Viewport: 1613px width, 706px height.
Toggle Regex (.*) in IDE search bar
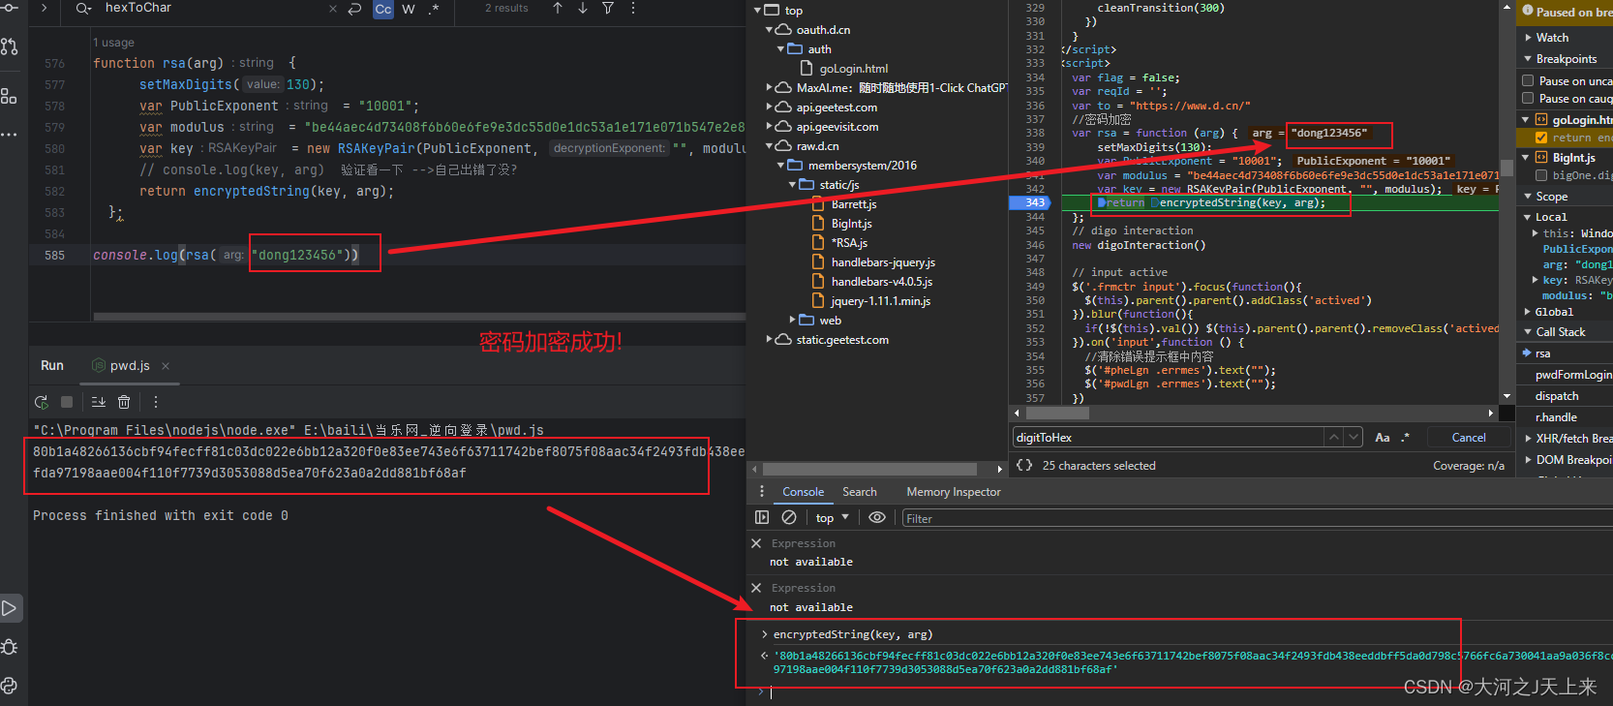(x=433, y=9)
